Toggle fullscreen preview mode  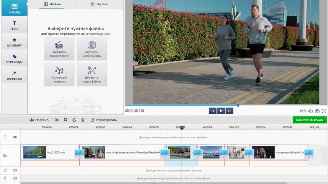point(324,111)
